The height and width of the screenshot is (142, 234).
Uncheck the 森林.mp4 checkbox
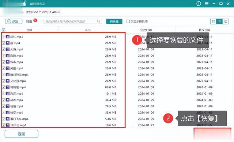click(4, 37)
